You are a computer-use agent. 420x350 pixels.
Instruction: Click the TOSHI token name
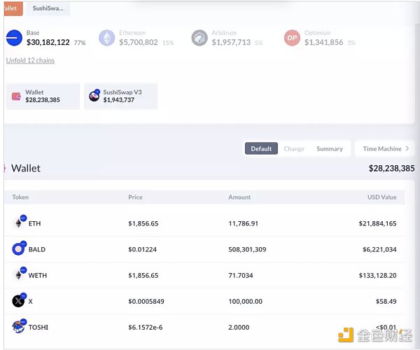click(38, 327)
